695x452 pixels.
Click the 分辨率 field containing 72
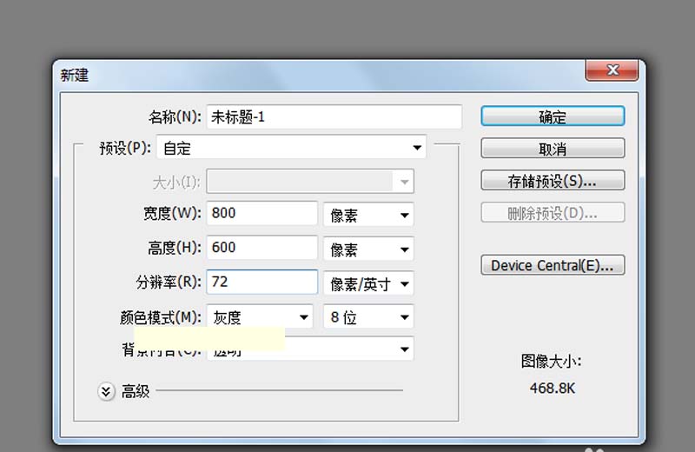pos(262,282)
